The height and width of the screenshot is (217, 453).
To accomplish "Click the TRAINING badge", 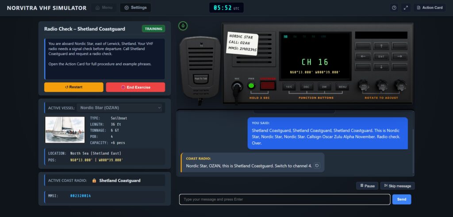I will point(154,29).
